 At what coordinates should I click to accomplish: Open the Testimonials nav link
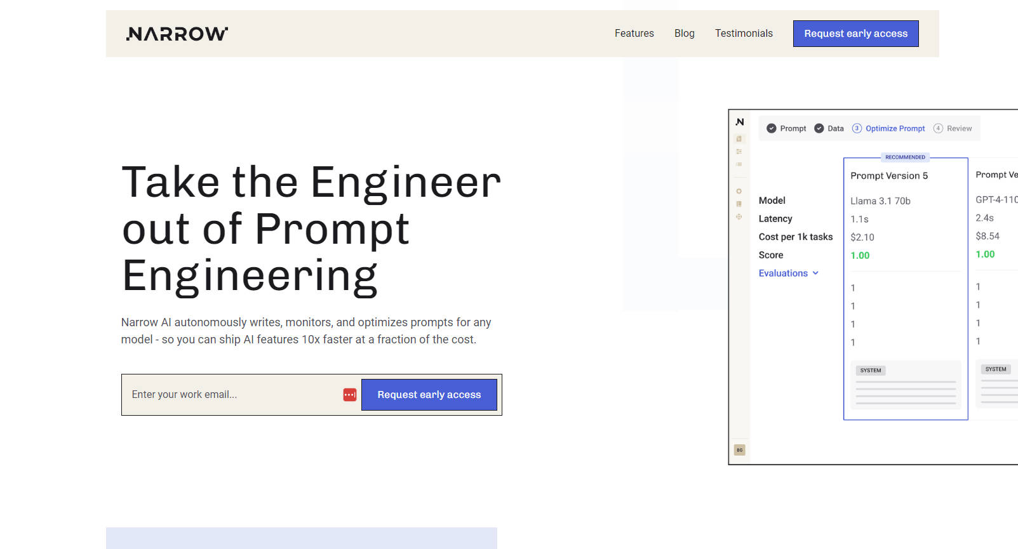pyautogui.click(x=744, y=34)
